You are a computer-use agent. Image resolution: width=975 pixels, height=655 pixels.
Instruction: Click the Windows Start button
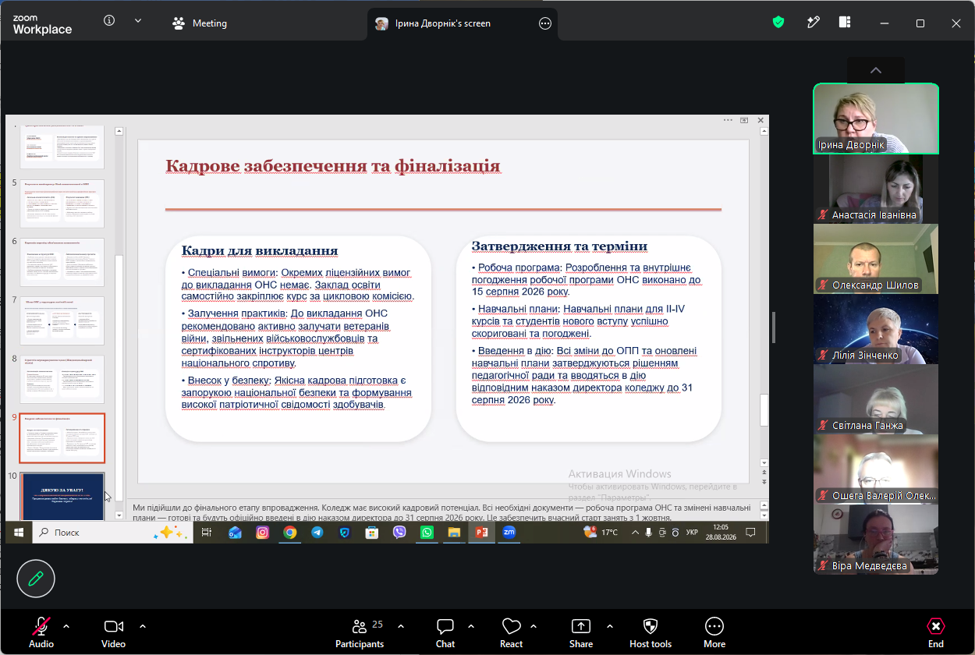[x=19, y=532]
